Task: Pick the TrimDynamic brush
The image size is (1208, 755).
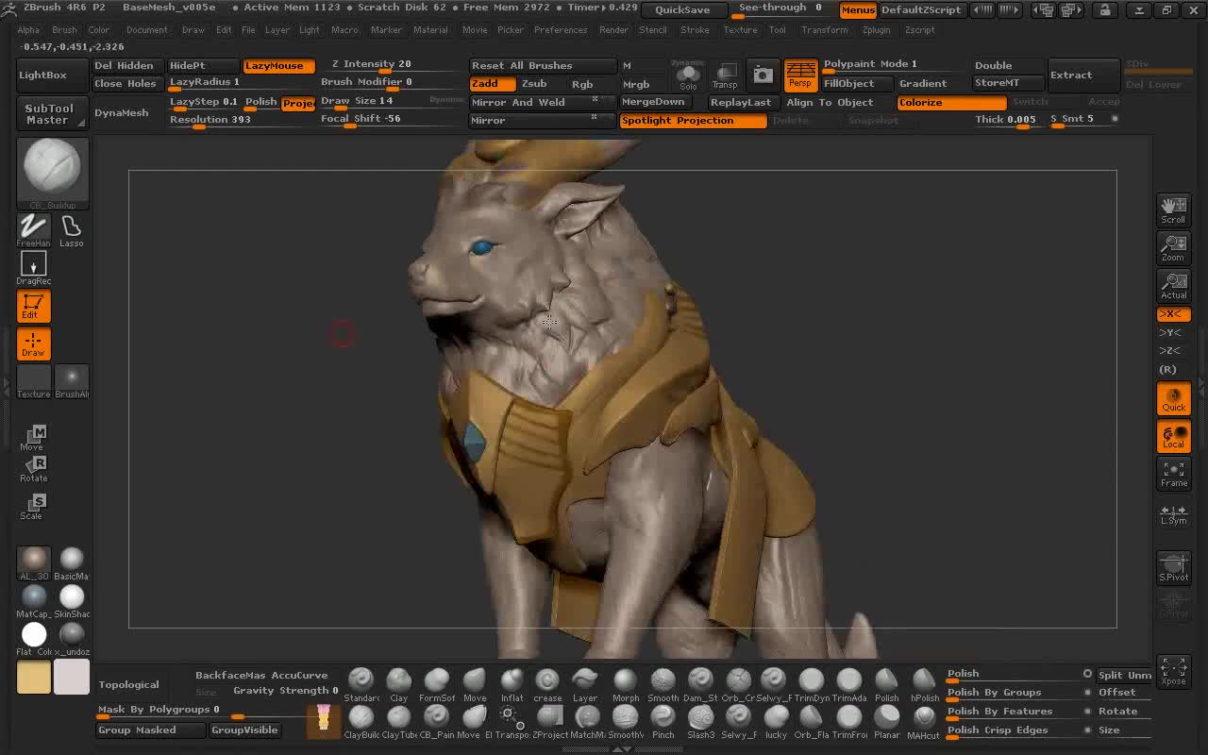Action: tap(812, 684)
